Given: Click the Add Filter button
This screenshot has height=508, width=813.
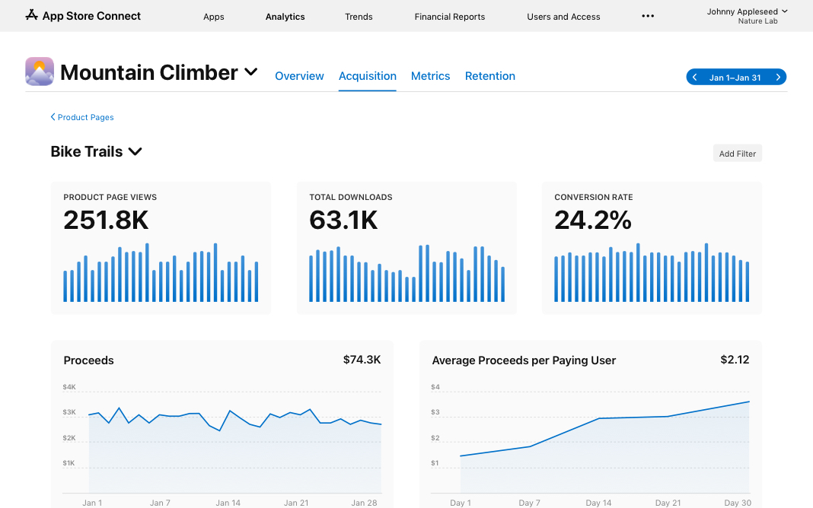Looking at the screenshot, I should (737, 154).
